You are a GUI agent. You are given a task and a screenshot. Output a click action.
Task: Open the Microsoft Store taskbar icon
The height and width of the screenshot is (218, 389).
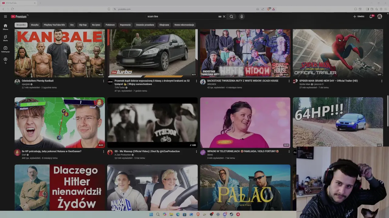(184, 214)
